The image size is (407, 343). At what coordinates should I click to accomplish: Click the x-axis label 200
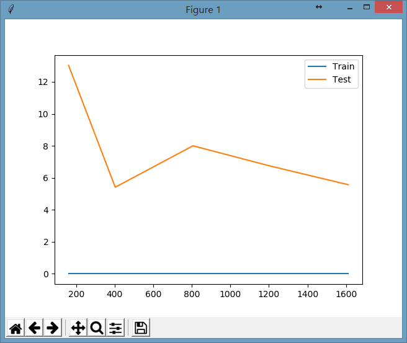(76, 294)
